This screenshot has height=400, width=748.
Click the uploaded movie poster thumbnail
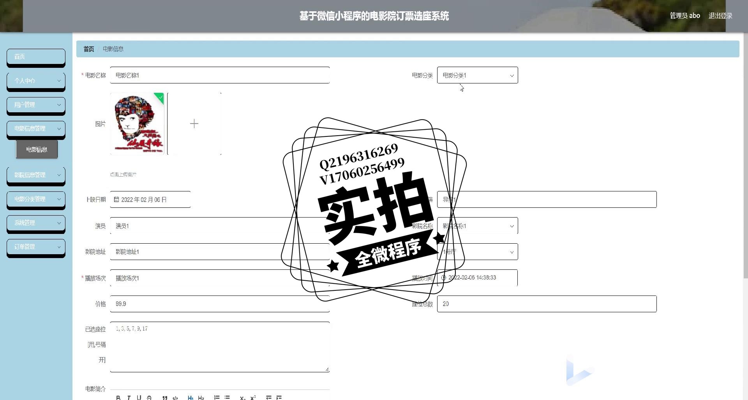[x=137, y=124]
